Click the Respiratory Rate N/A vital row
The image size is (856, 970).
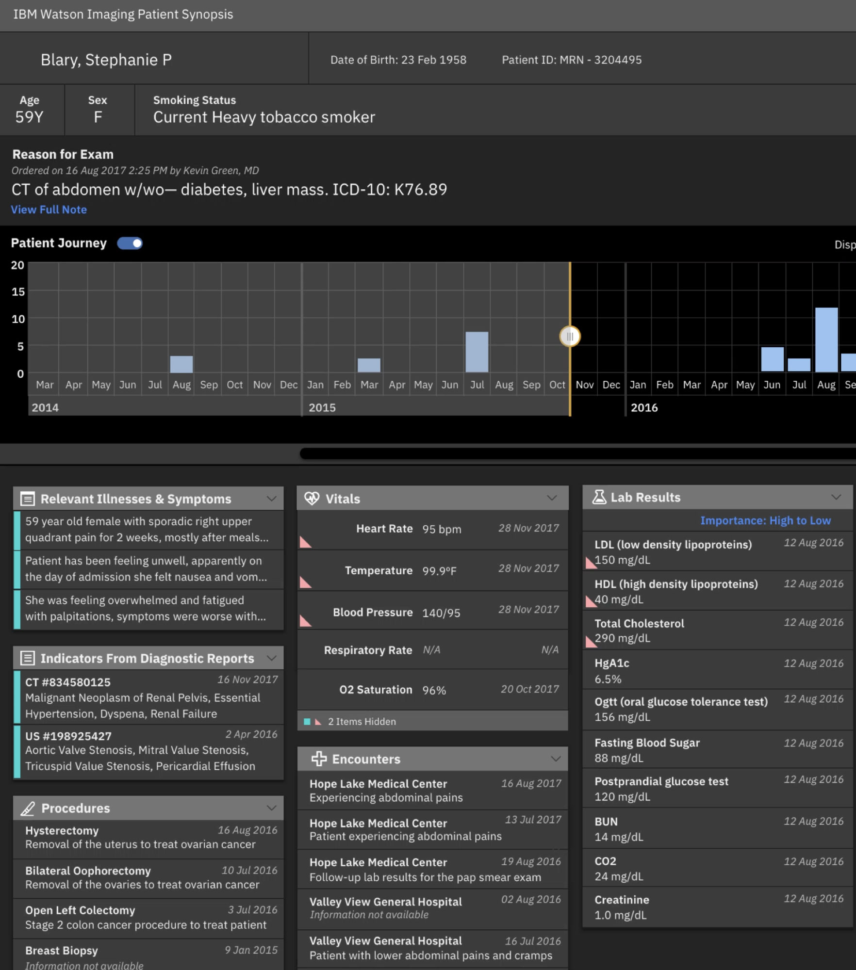point(432,650)
